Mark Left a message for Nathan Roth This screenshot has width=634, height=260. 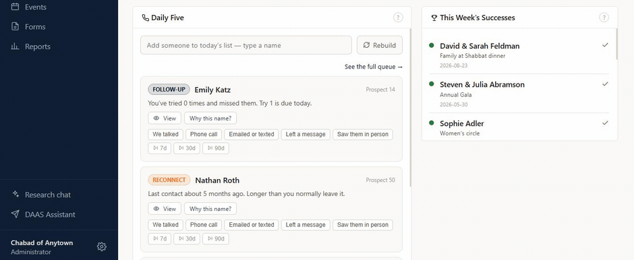(306, 225)
